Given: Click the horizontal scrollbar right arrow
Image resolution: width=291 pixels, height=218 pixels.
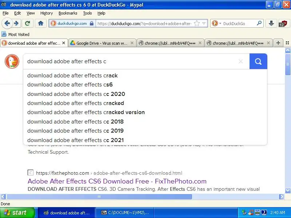Looking at the screenshot, I should [x=281, y=197].
